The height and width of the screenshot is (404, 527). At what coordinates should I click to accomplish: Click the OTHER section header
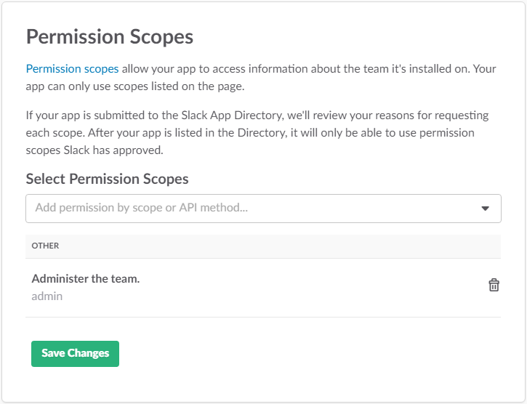[45, 246]
